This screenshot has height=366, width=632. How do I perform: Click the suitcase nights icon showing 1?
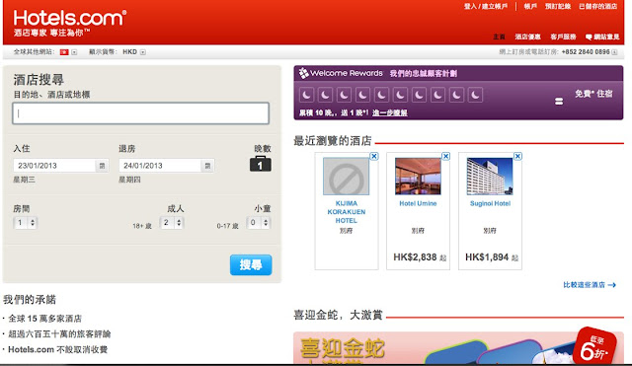click(x=261, y=164)
